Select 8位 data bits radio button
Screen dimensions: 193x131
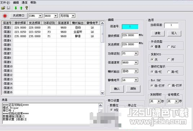[x=111, y=110]
